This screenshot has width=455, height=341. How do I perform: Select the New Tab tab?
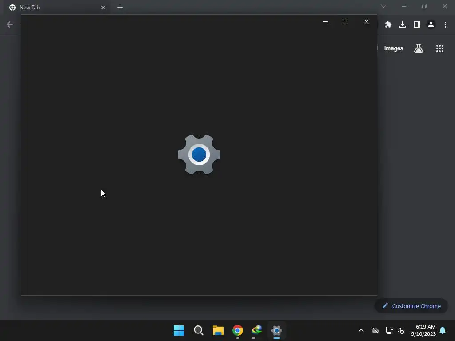(x=57, y=8)
